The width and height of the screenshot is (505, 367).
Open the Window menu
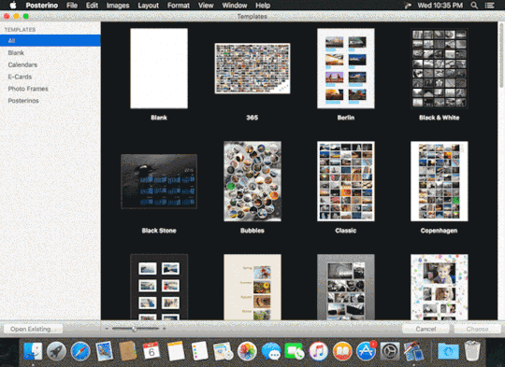tap(235, 6)
